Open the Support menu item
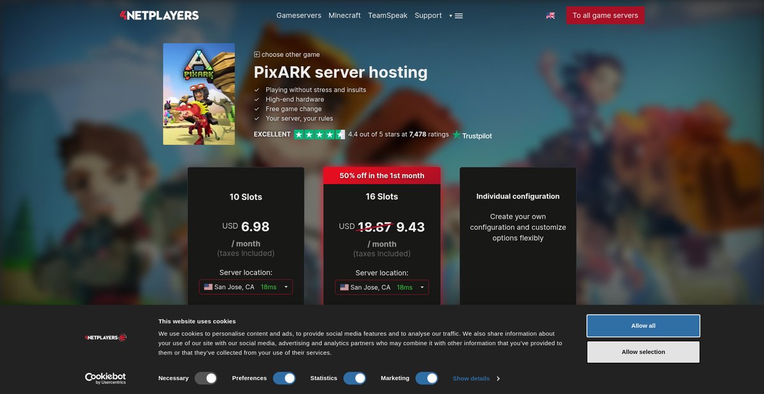The height and width of the screenshot is (394, 764). coord(428,15)
